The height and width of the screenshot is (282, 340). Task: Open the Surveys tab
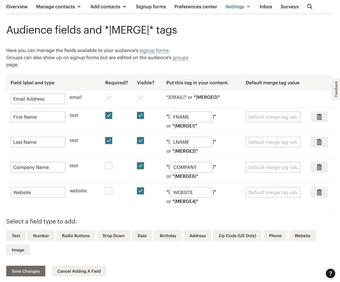point(290,7)
